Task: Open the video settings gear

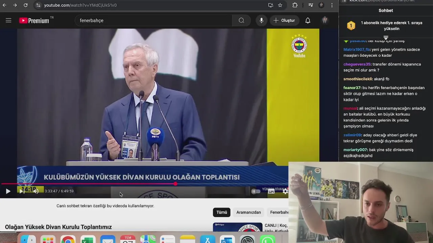Action: (285, 191)
